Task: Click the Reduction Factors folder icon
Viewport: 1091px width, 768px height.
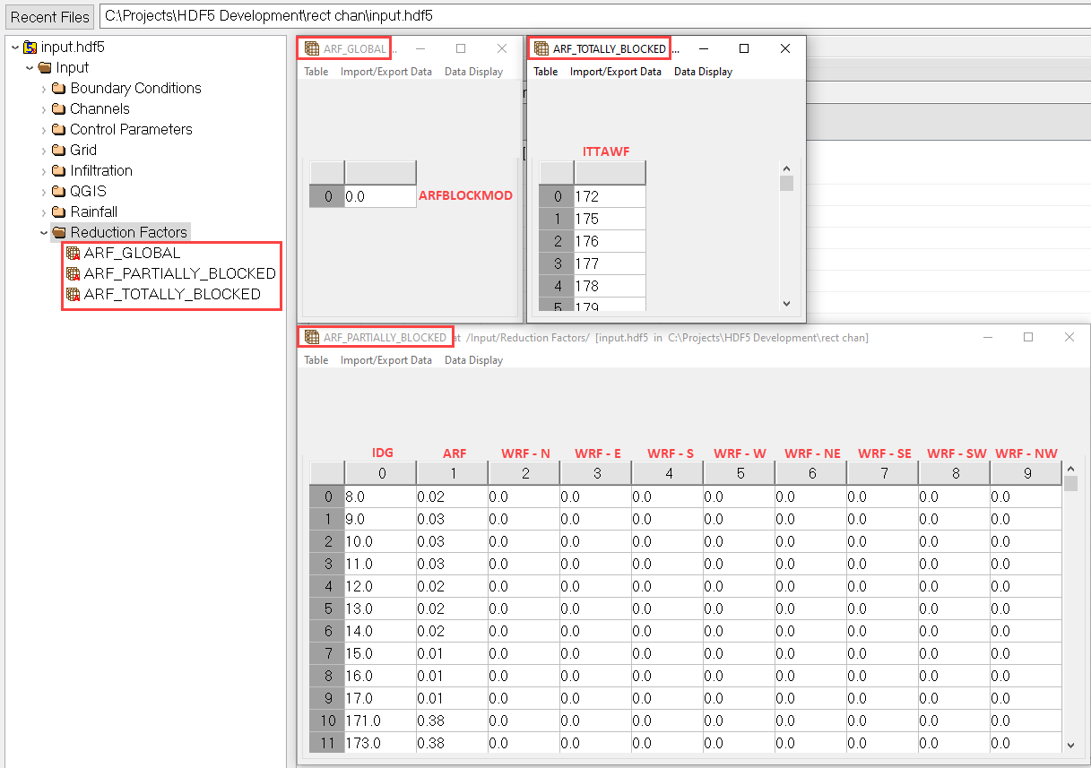Action: (59, 233)
